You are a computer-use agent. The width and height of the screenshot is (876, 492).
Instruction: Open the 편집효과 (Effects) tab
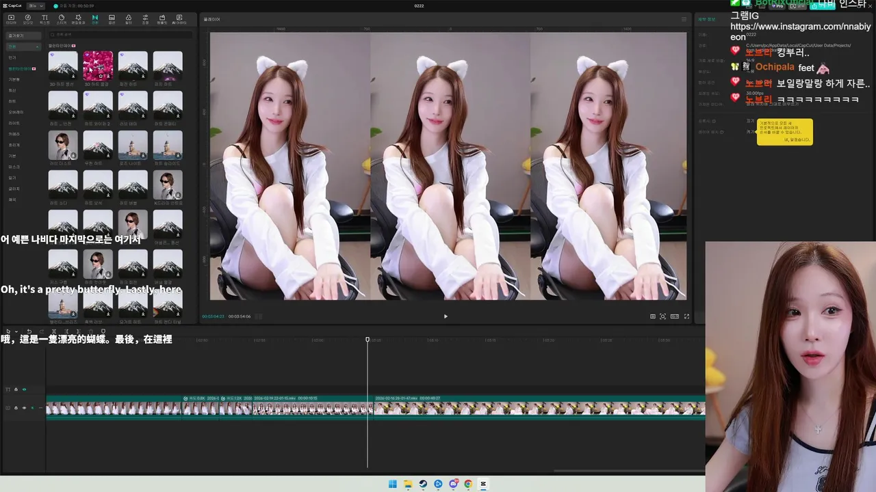(79, 19)
